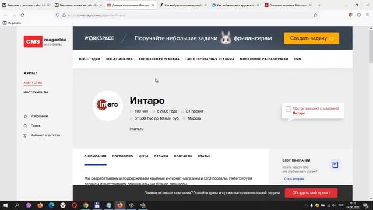Screen dimensions: 373x210
Task: Click the Кабинет агентства icon
Action: click(x=25, y=135)
